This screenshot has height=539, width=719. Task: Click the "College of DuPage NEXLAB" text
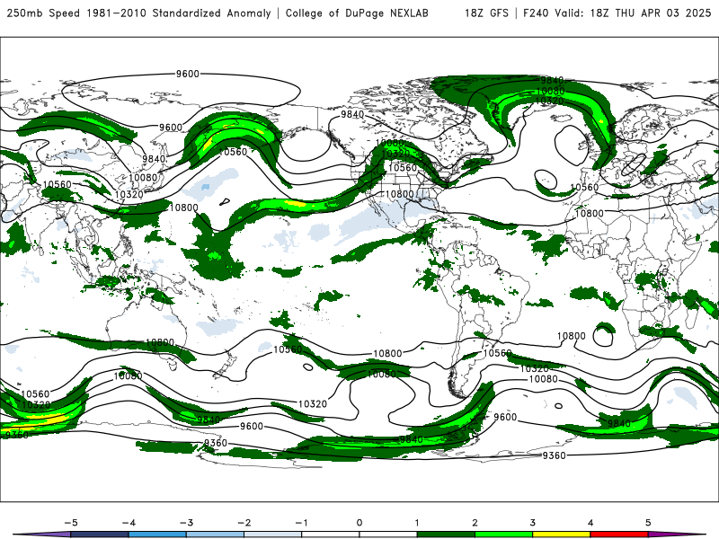(x=357, y=13)
